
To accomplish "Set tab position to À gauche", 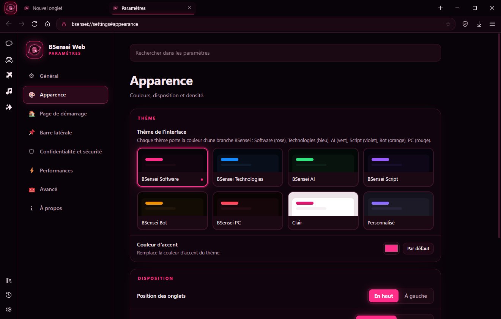I will (x=416, y=296).
